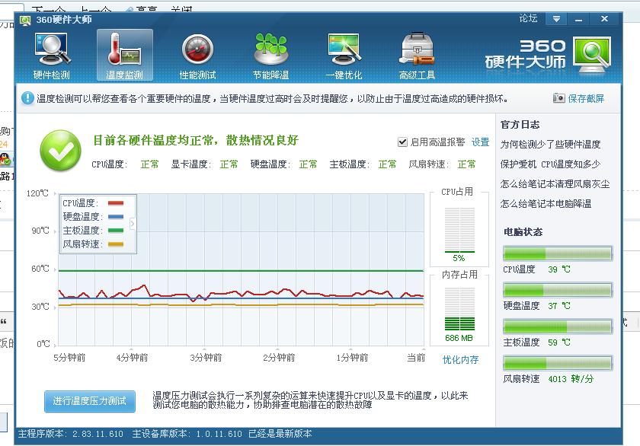
Task: Open article 怎么给笔记本清理风扇灰尘
Action: point(555,184)
